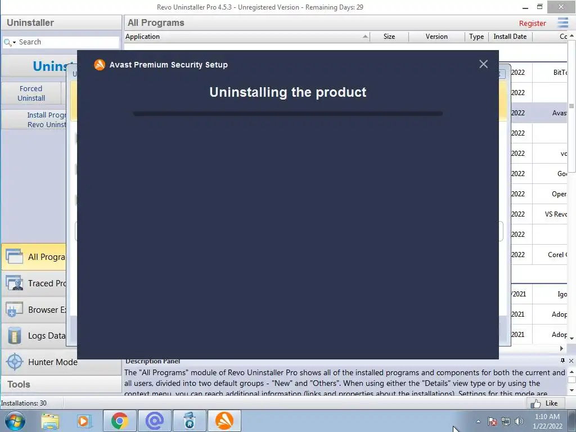Click the Like thumbs-up button
576x432 pixels.
[x=545, y=403]
